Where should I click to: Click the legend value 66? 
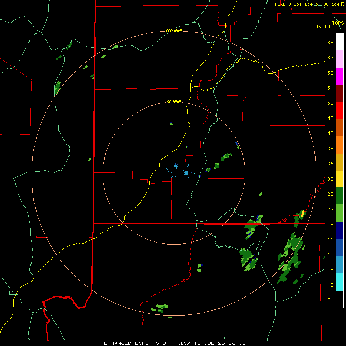(330, 43)
